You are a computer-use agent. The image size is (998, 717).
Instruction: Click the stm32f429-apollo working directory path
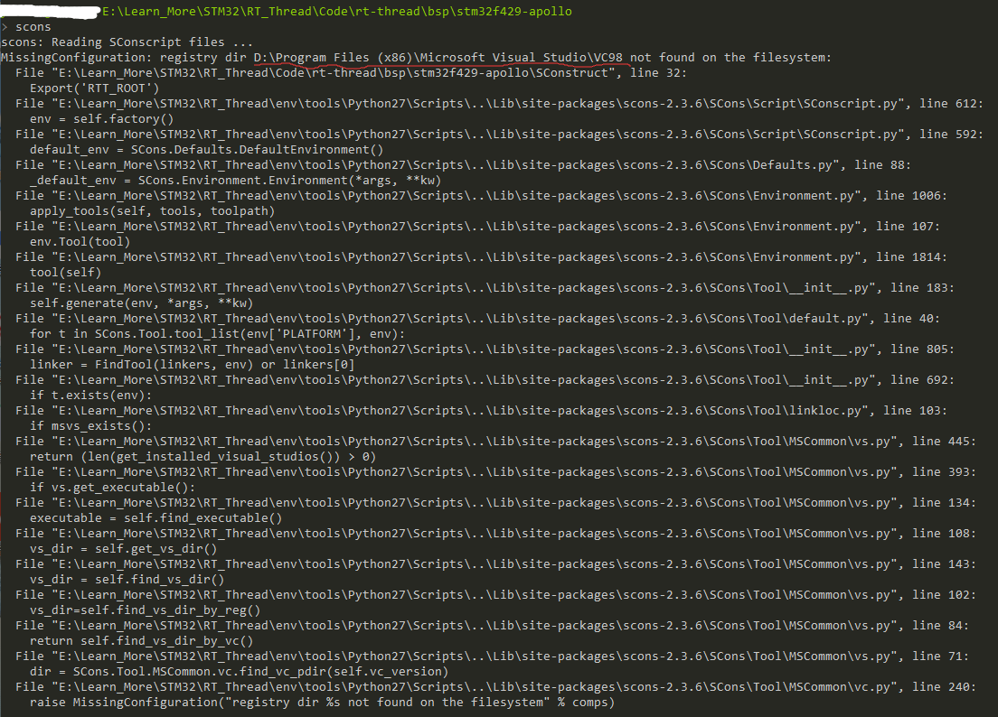[335, 11]
